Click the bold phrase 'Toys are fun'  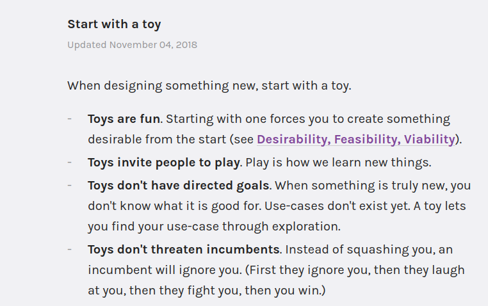(x=124, y=119)
